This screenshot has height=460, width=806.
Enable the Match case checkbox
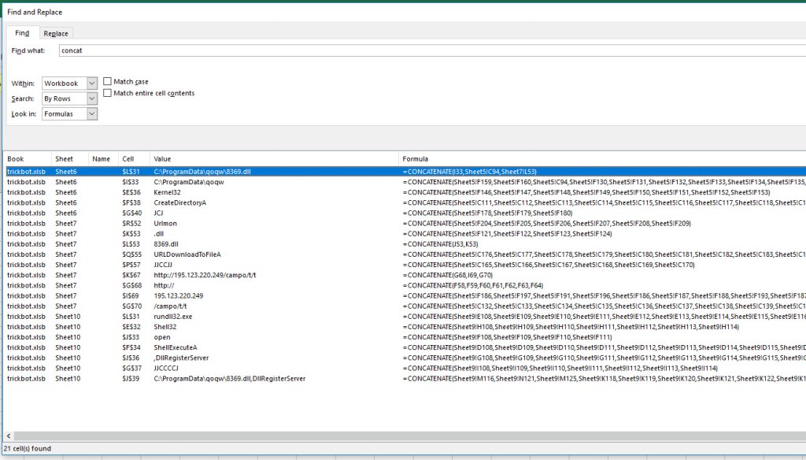click(108, 82)
